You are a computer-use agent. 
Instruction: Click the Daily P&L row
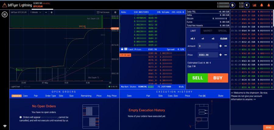tap(208, 12)
